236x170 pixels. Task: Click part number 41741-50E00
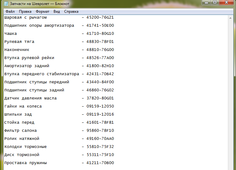(x=100, y=25)
